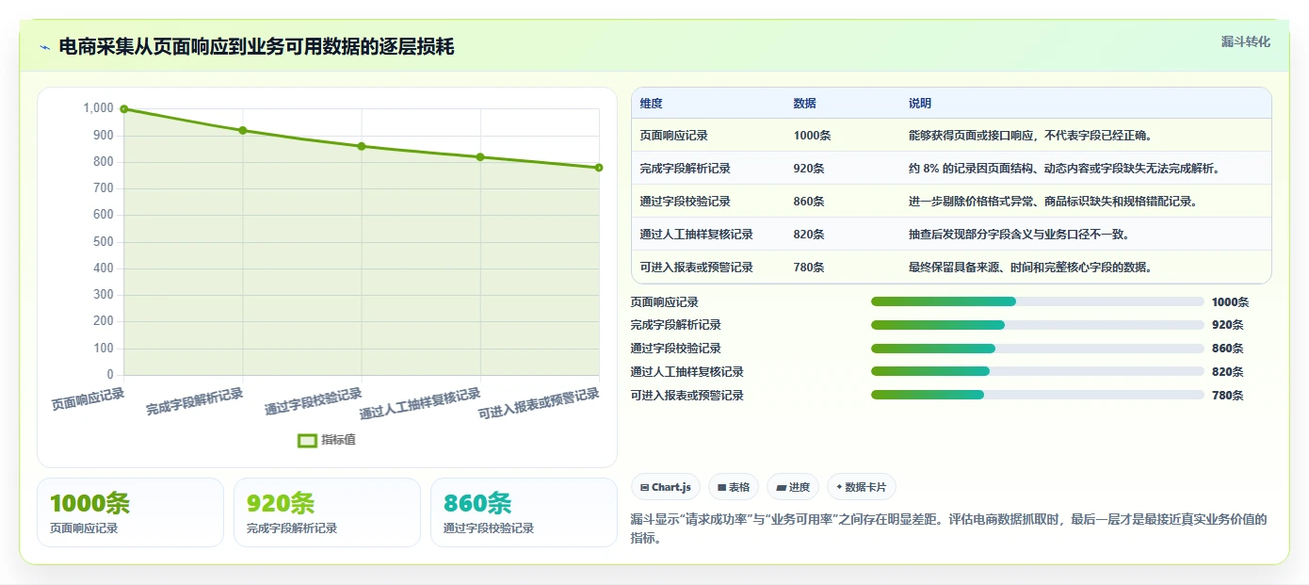Click the description starting 能够获得页面或接口响应
1309x585 pixels.
point(1030,136)
